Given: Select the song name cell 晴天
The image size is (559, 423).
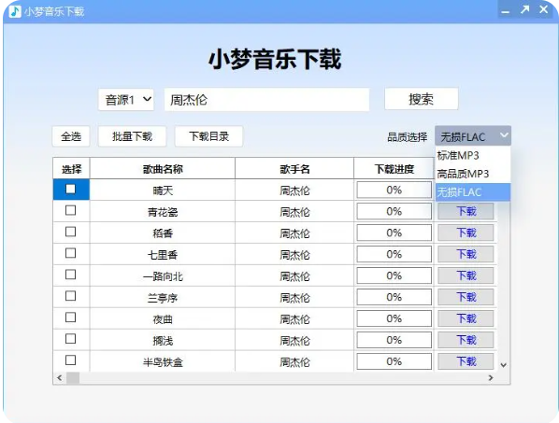Looking at the screenshot, I should [163, 190].
